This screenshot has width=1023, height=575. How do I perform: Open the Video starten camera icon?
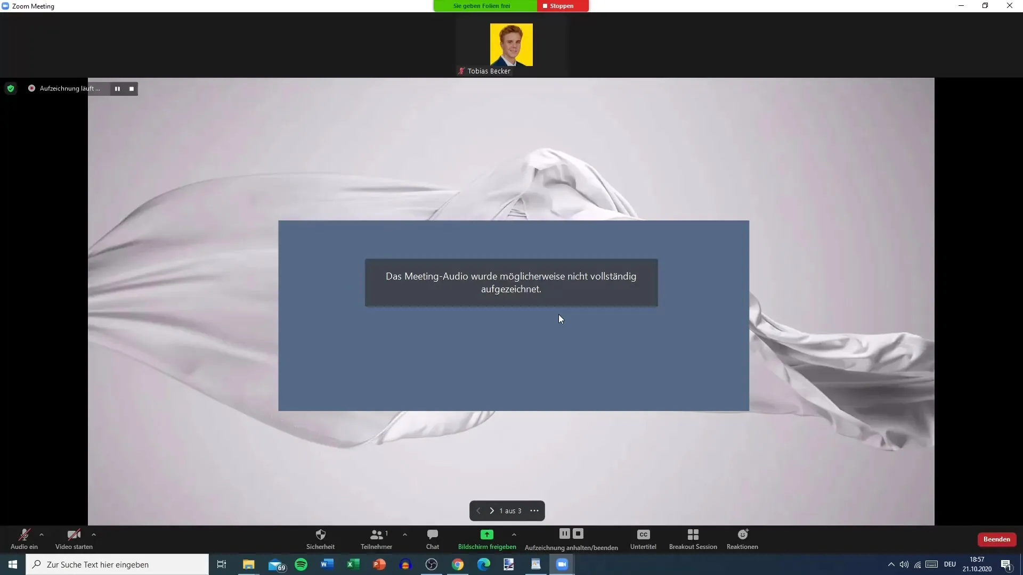(x=74, y=535)
